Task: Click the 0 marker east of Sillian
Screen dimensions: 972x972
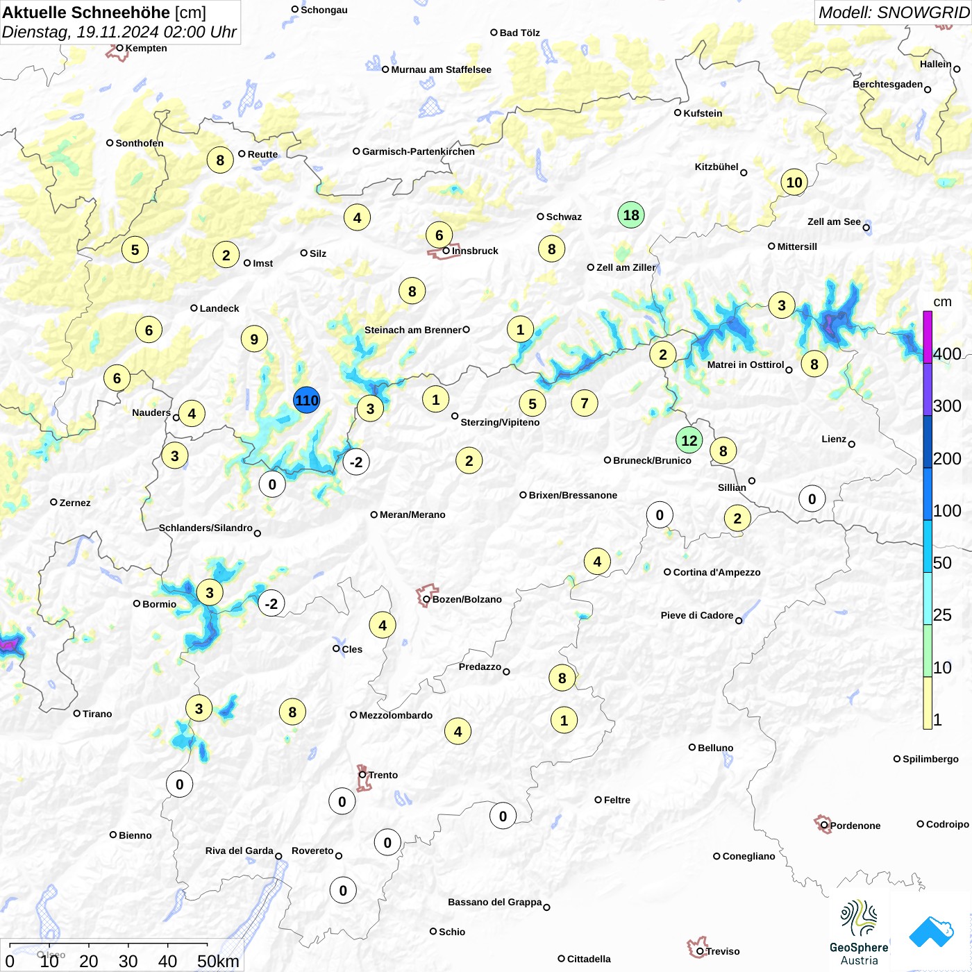Action: click(x=812, y=498)
